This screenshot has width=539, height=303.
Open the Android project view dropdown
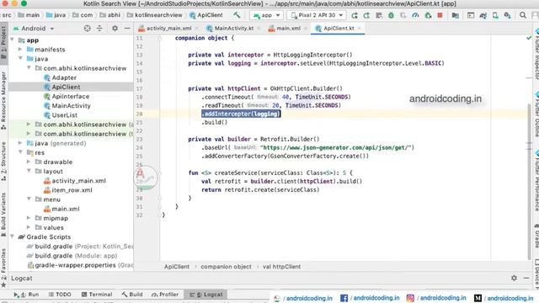click(x=34, y=29)
